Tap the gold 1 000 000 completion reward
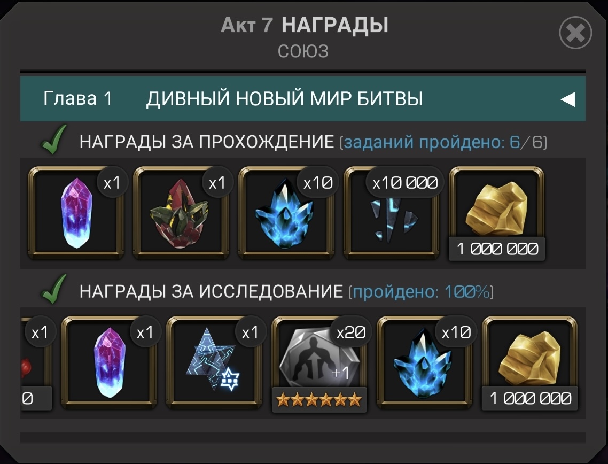This screenshot has width=608, height=464. (497, 213)
